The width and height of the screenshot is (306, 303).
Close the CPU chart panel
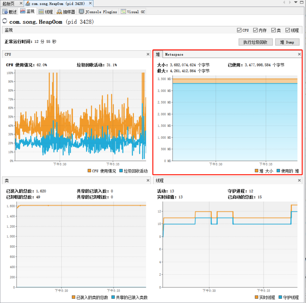[x=148, y=54]
